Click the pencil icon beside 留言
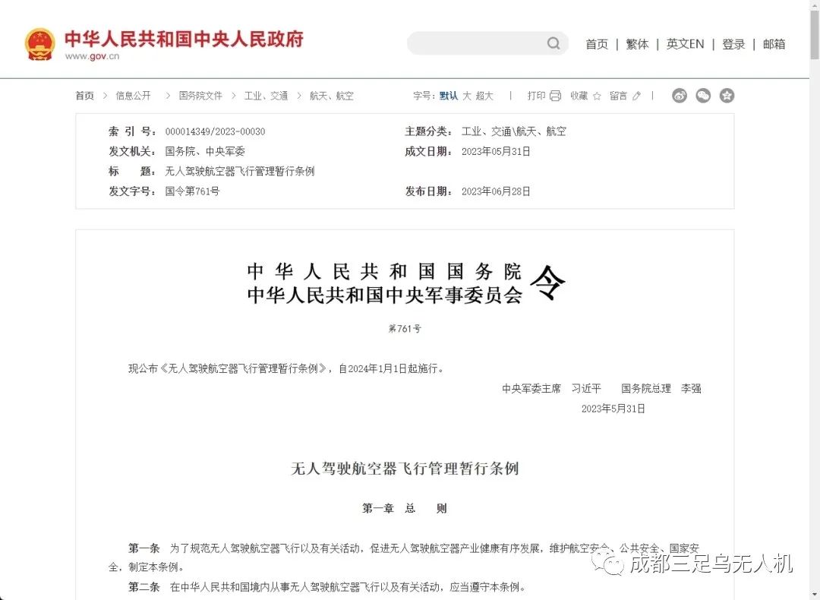This screenshot has width=820, height=600. (x=636, y=96)
